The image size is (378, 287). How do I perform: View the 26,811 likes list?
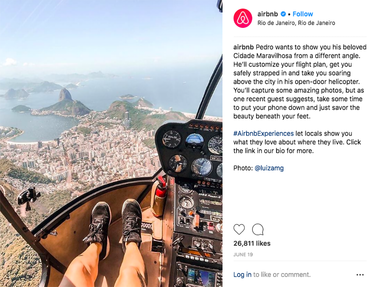252,244
